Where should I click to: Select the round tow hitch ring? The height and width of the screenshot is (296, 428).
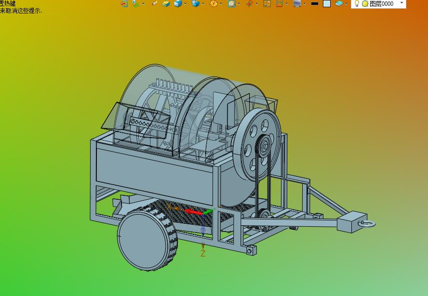(x=367, y=224)
